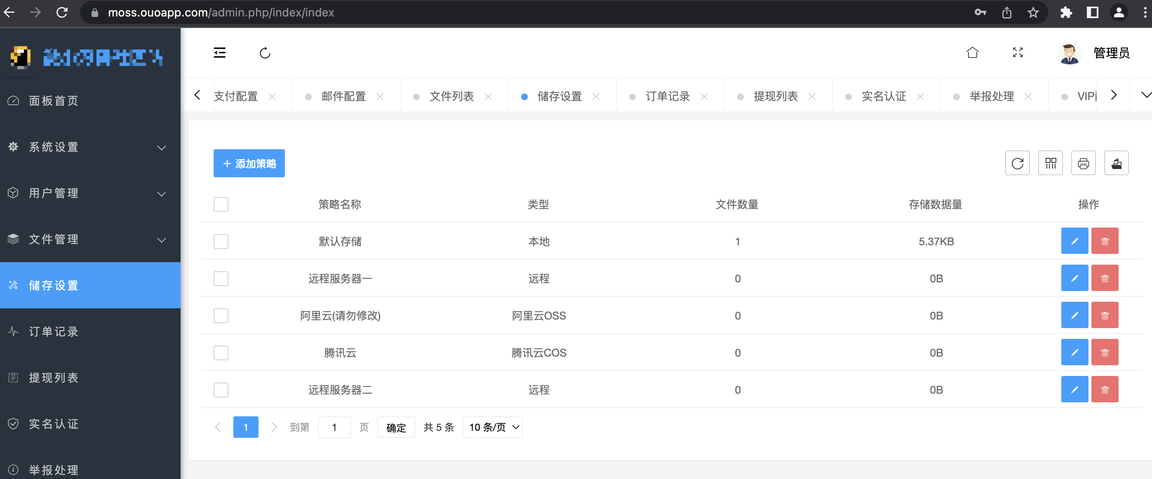Viewport: 1152px width, 479px height.
Task: Delete the 默认存储 policy
Action: click(x=1105, y=241)
